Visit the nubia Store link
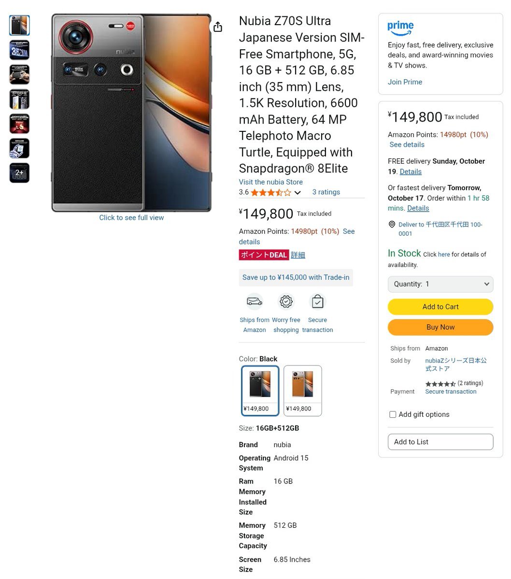This screenshot has width=511, height=579. (270, 182)
